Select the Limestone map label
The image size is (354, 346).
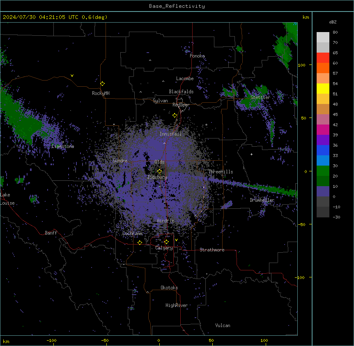coord(63,146)
